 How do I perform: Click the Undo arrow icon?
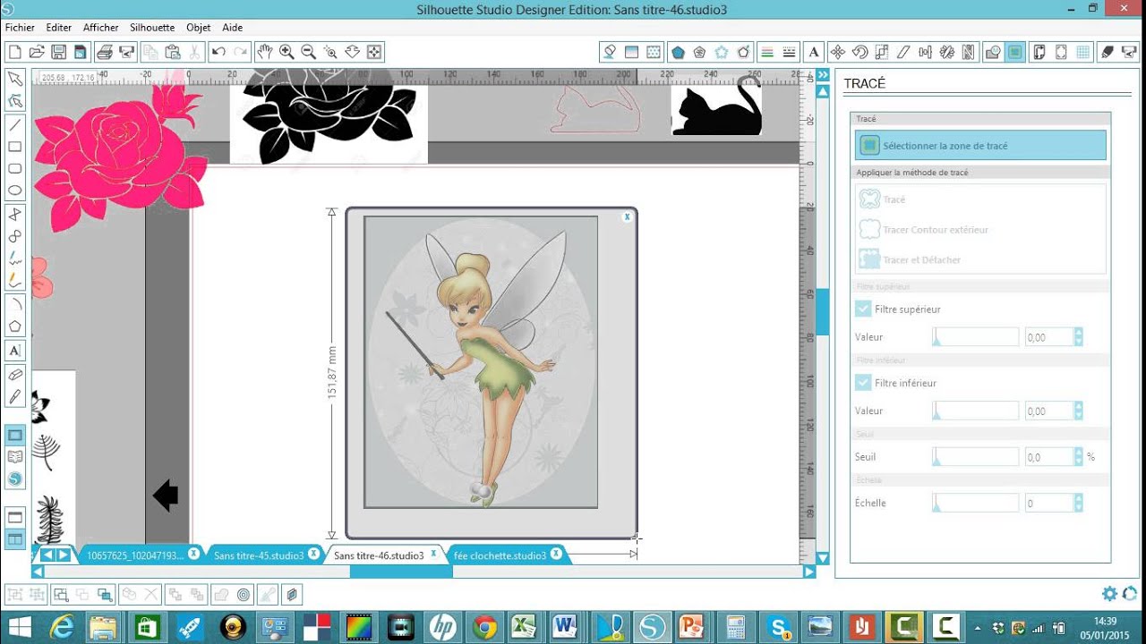tap(219, 52)
